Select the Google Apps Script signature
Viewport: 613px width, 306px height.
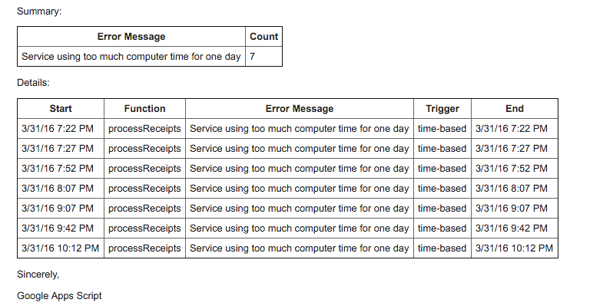click(x=59, y=296)
